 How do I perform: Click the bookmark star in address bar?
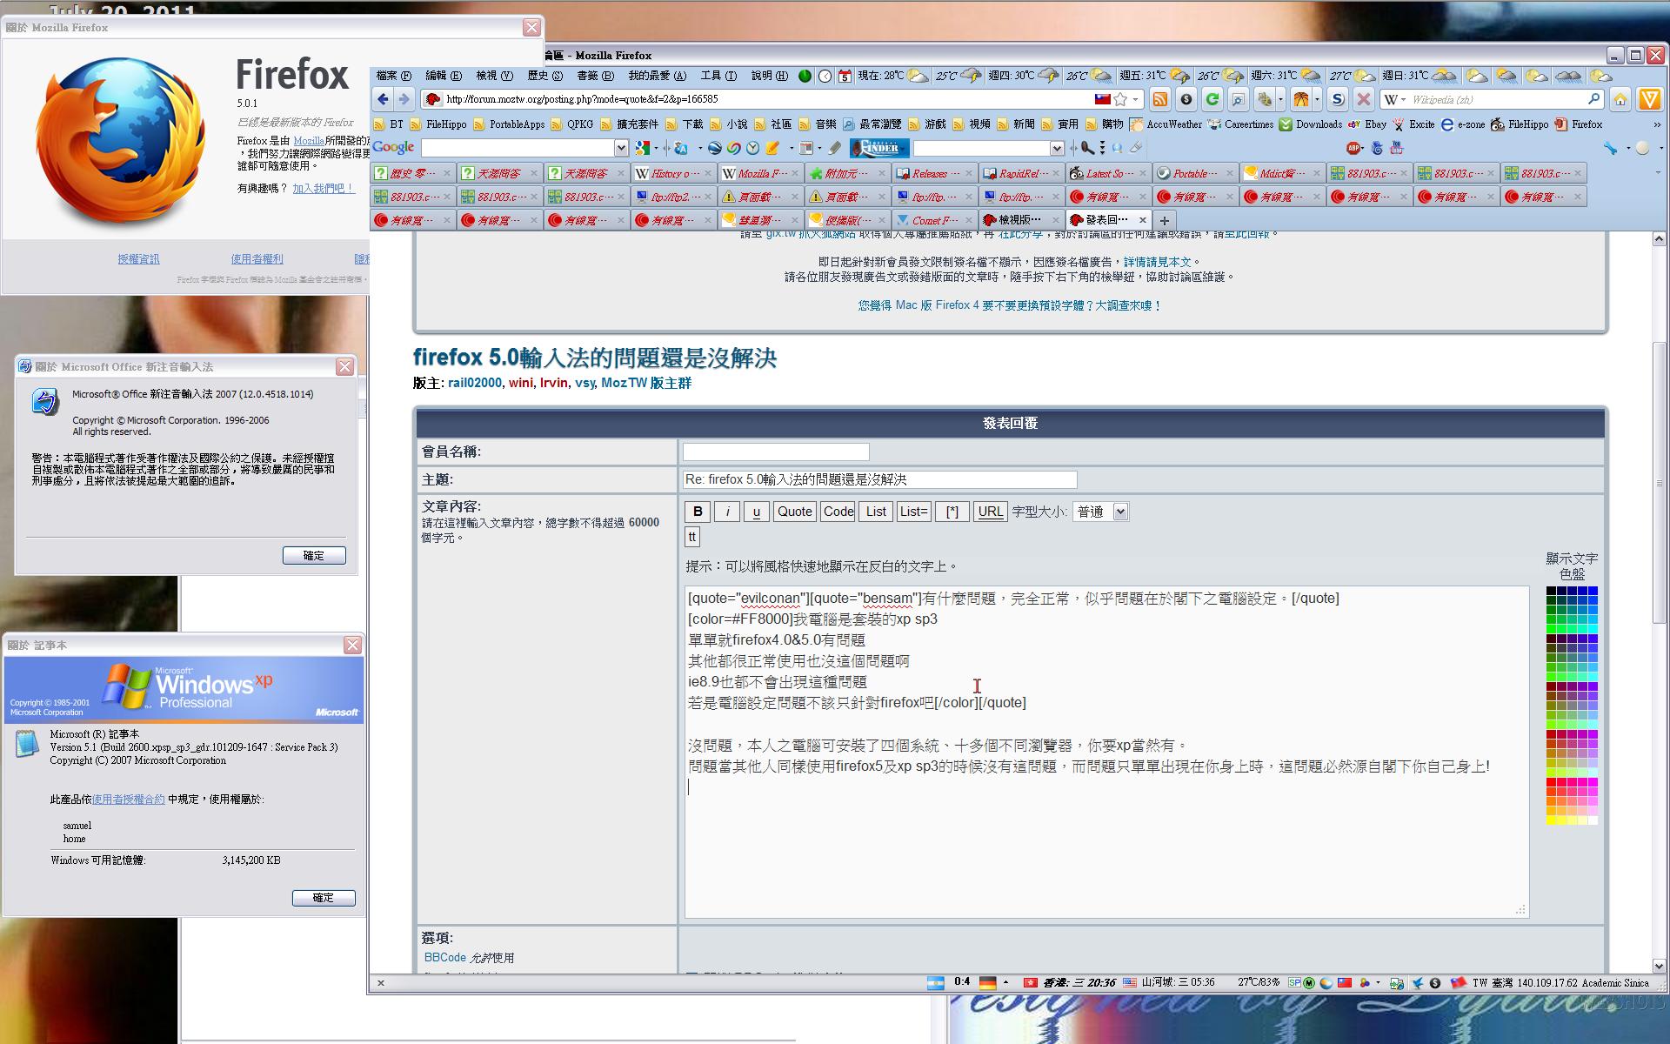click(x=1120, y=99)
